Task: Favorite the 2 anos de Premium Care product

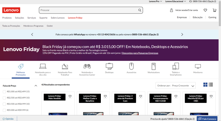Action: pos(141,96)
